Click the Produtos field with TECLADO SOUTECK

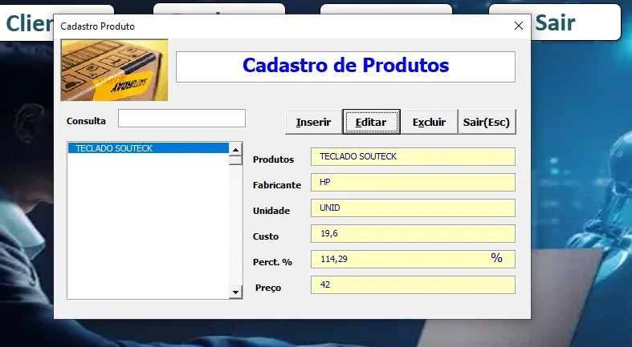tap(413, 157)
